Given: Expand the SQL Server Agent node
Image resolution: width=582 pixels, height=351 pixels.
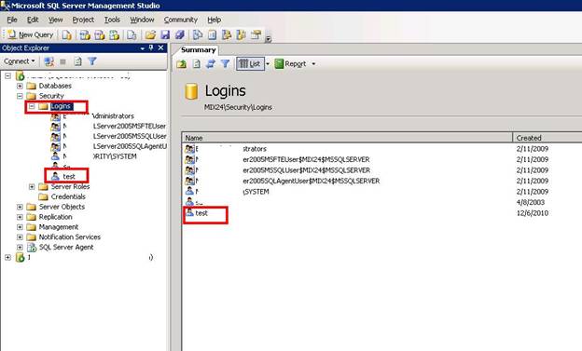Looking at the screenshot, I should point(20,248).
